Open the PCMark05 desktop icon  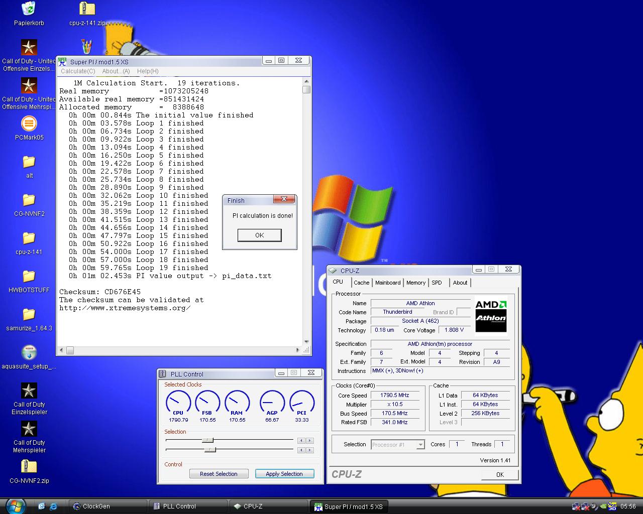tap(29, 123)
